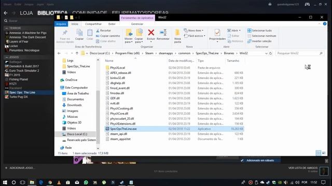332x186 pixels.
Task: Click steamapps in address breadcrumb
Action: (x=166, y=53)
